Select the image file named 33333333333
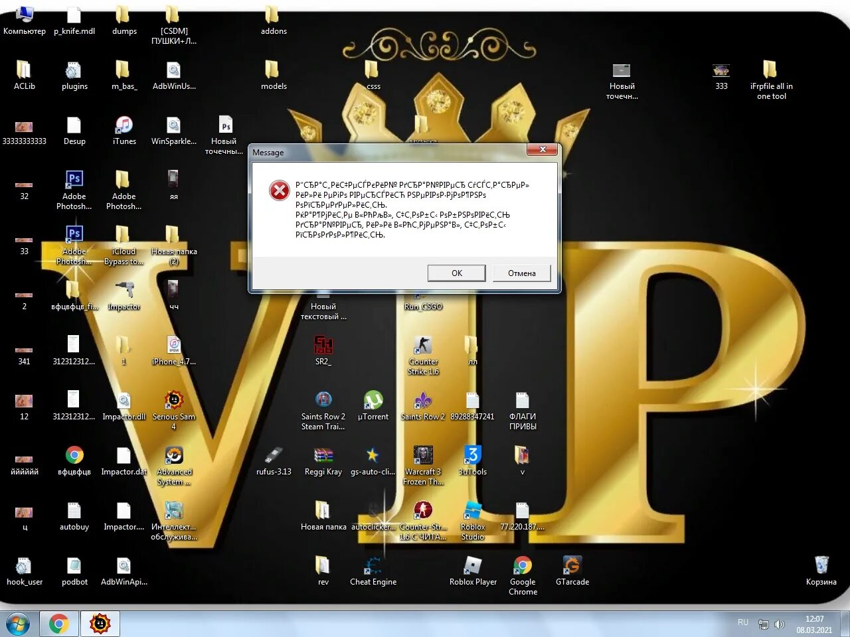Screen dimensions: 850x637 [25, 130]
